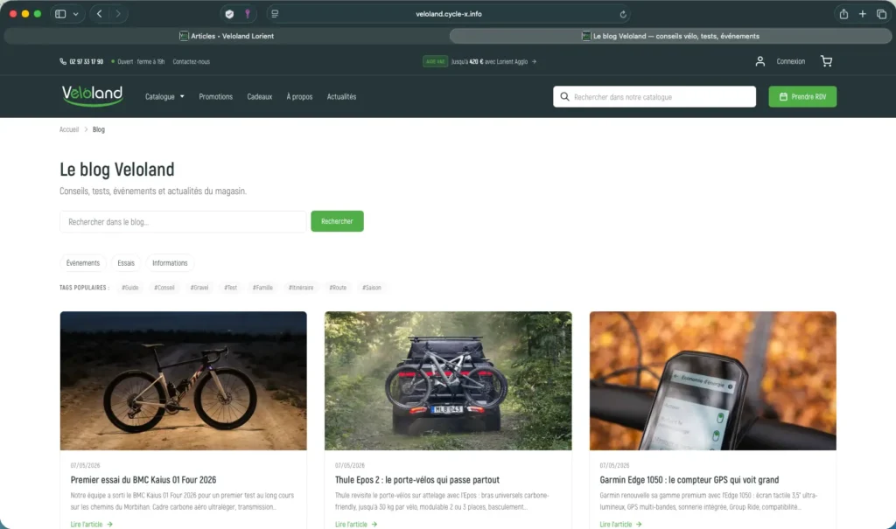This screenshot has height=529, width=896.
Task: Open the Lorient Agglo aid banner link
Action: pos(479,62)
